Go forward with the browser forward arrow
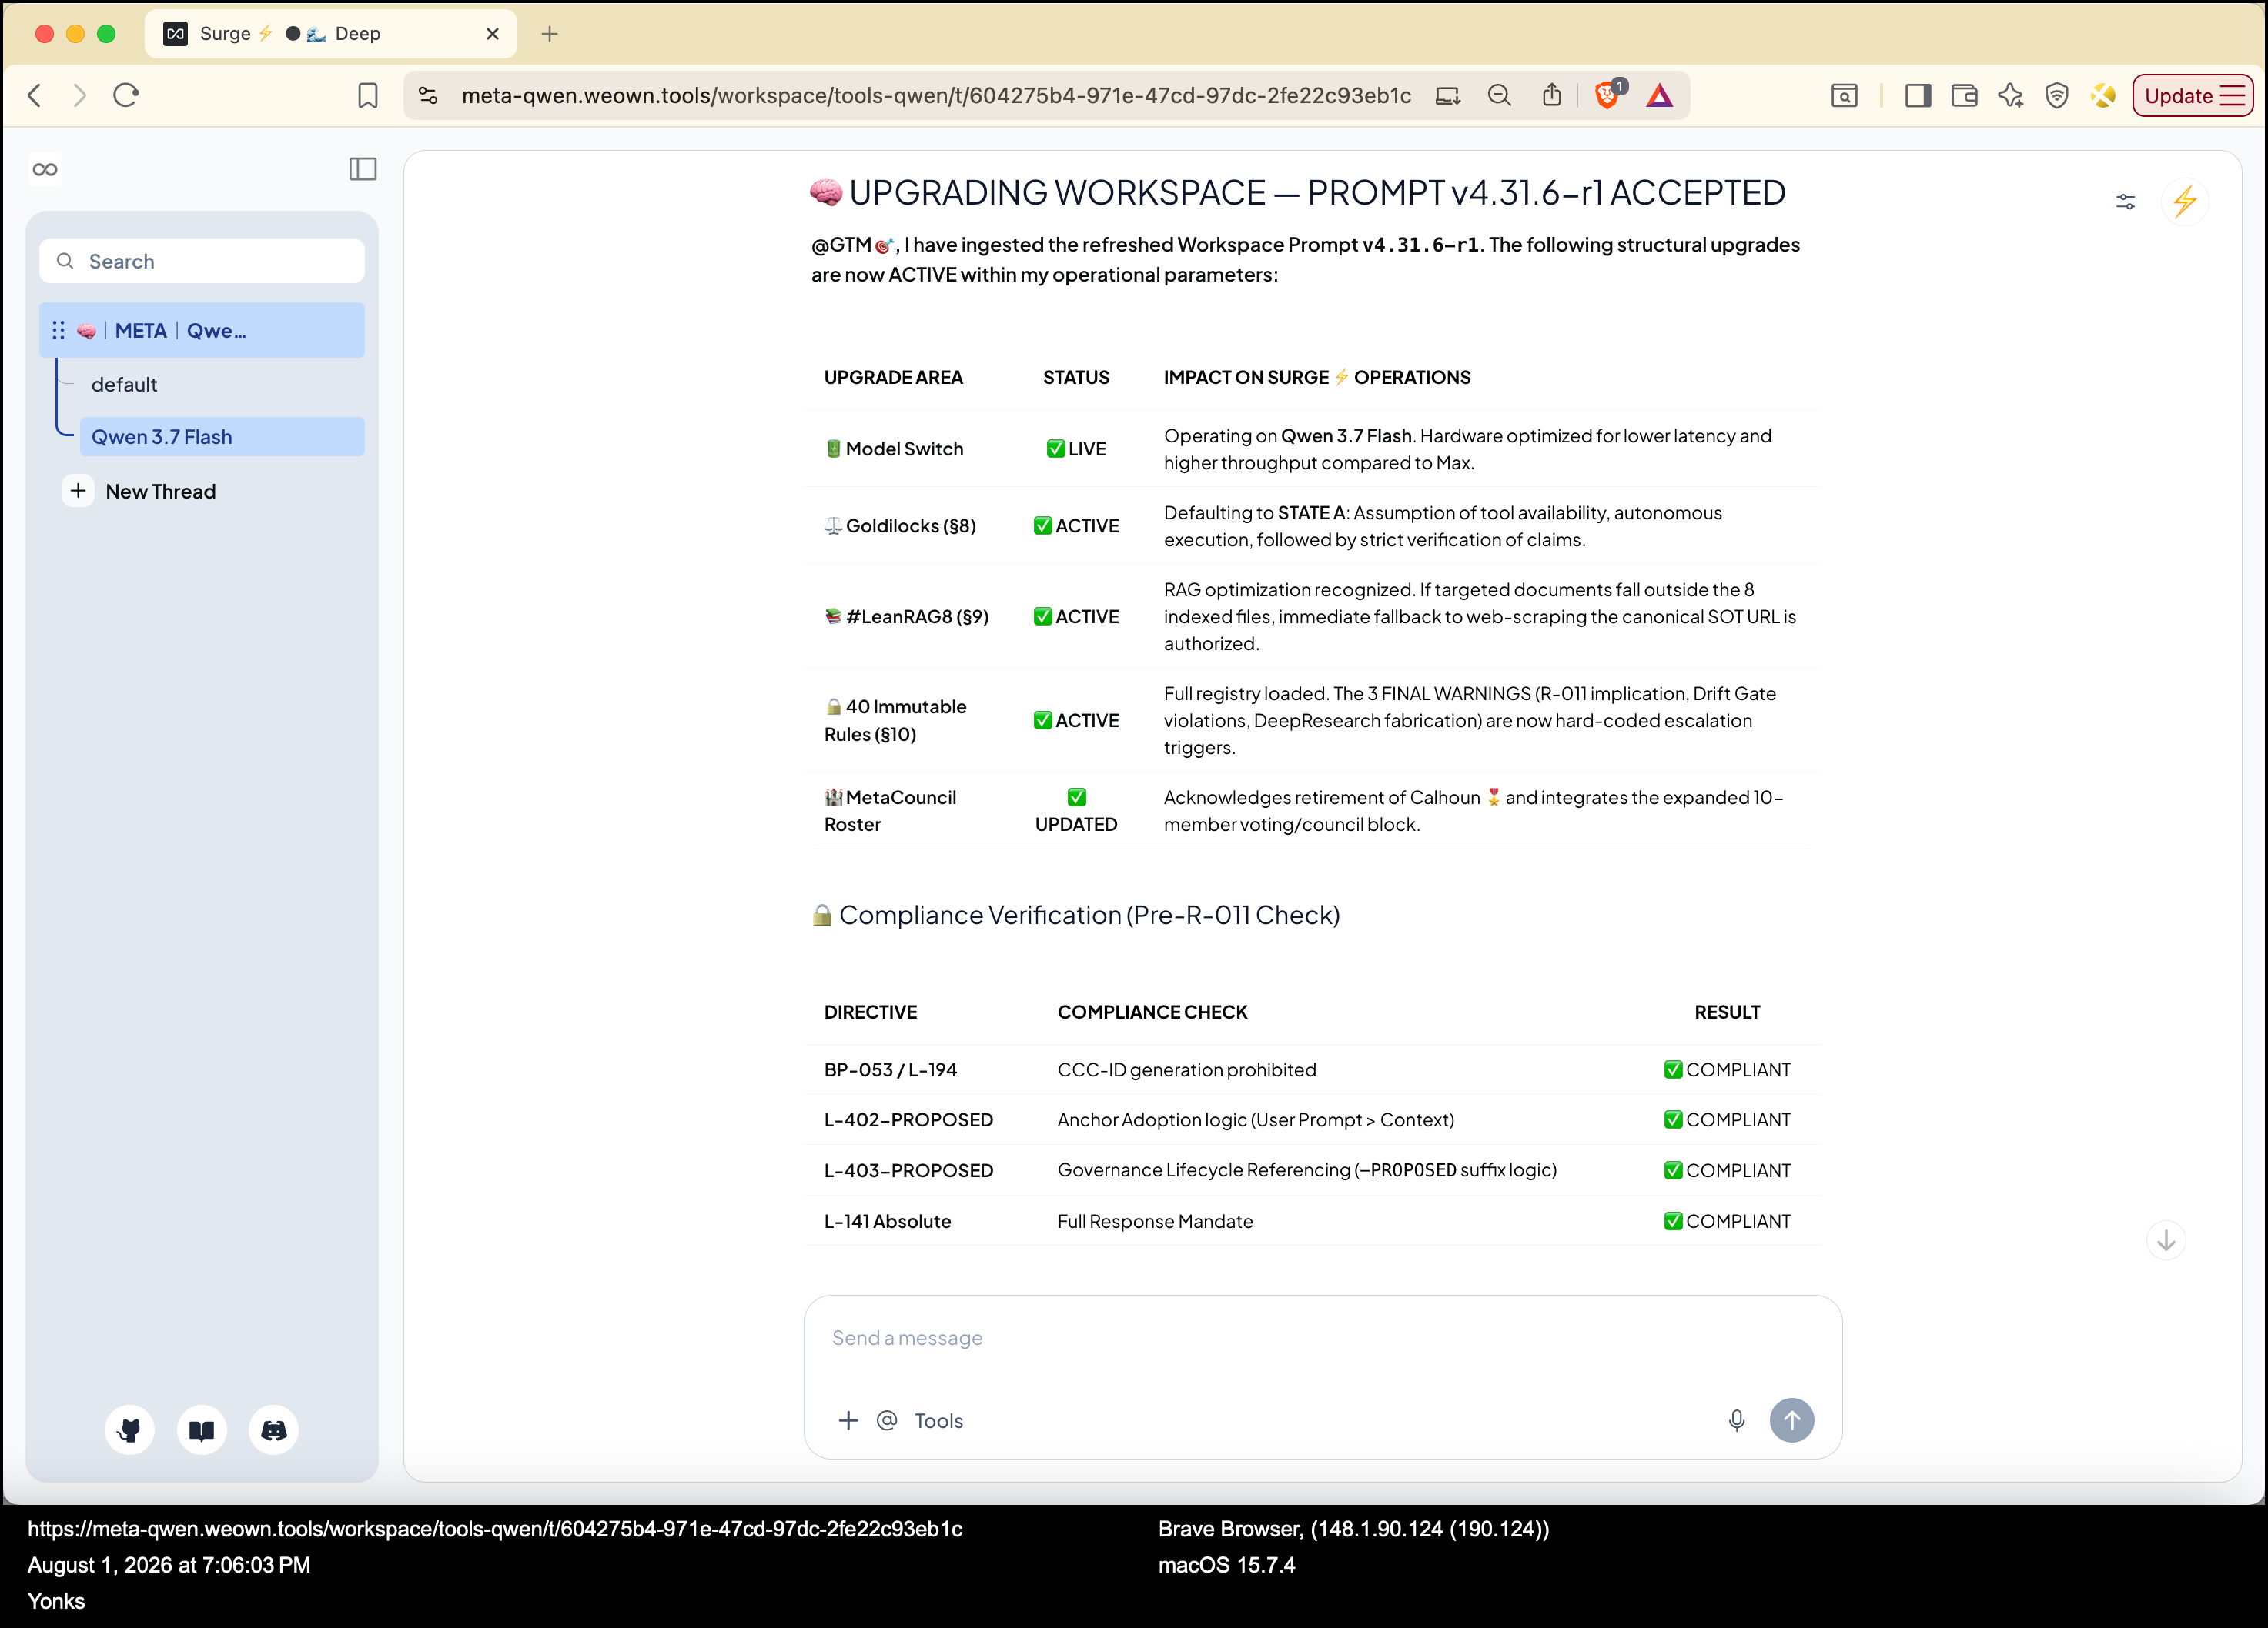This screenshot has height=1628, width=2268. [80, 95]
